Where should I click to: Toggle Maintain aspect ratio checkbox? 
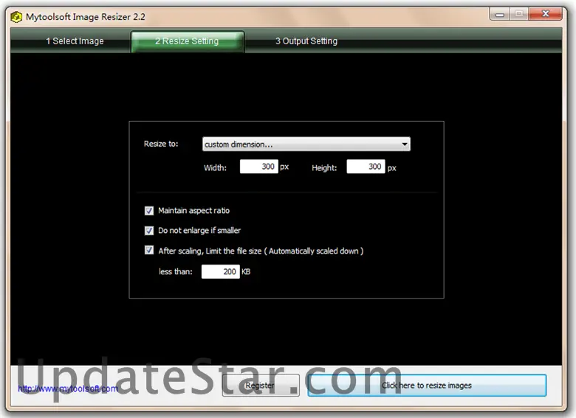148,210
